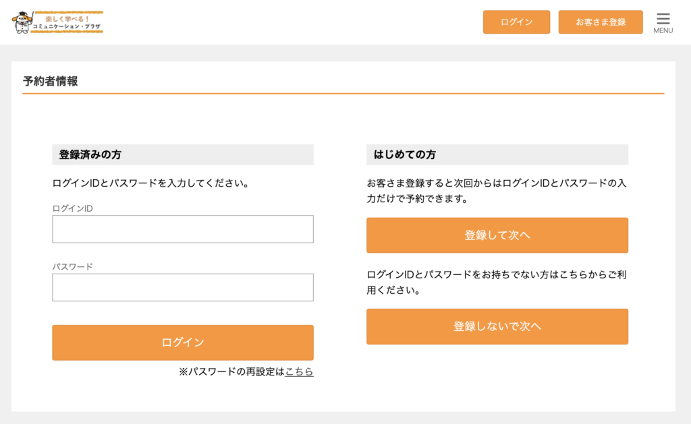Click into the パスワード input field
This screenshot has height=424, width=691.
pos(183,288)
